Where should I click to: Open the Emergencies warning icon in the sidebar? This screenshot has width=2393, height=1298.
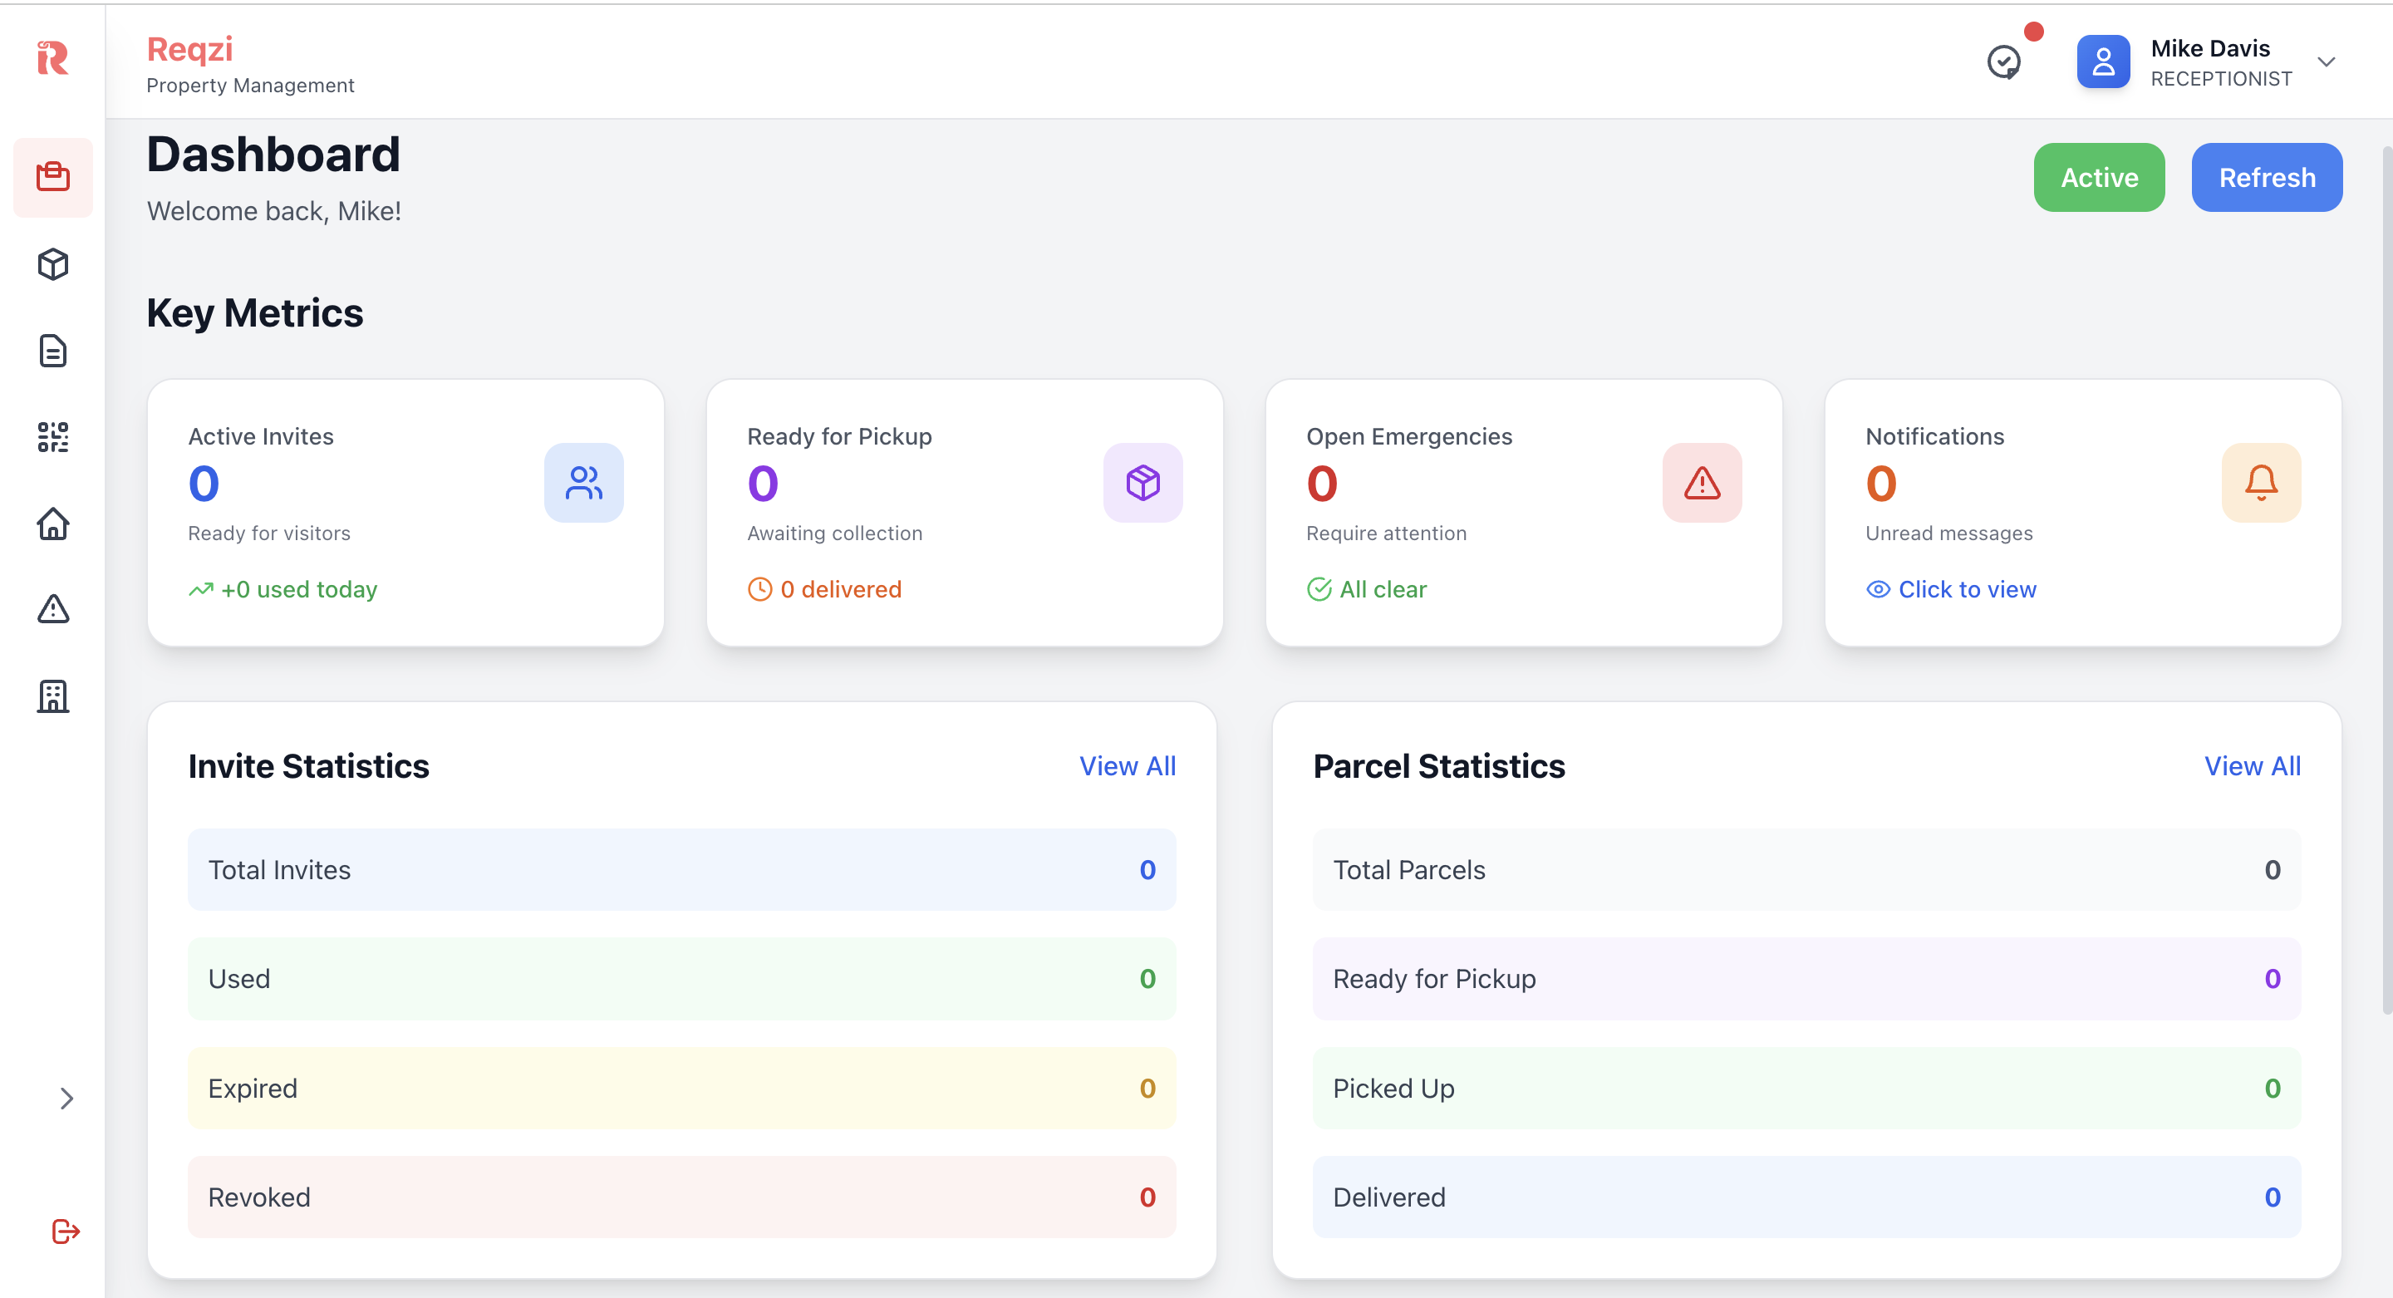click(53, 609)
